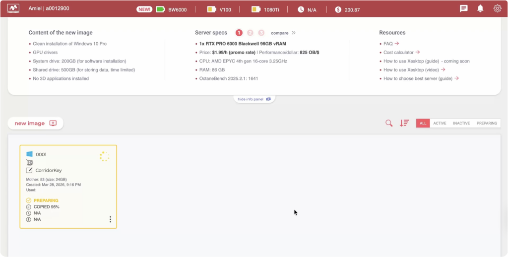Click the OctaneBench 2025.2.1: 1641 line
This screenshot has height=257, width=508.
pyautogui.click(x=229, y=78)
